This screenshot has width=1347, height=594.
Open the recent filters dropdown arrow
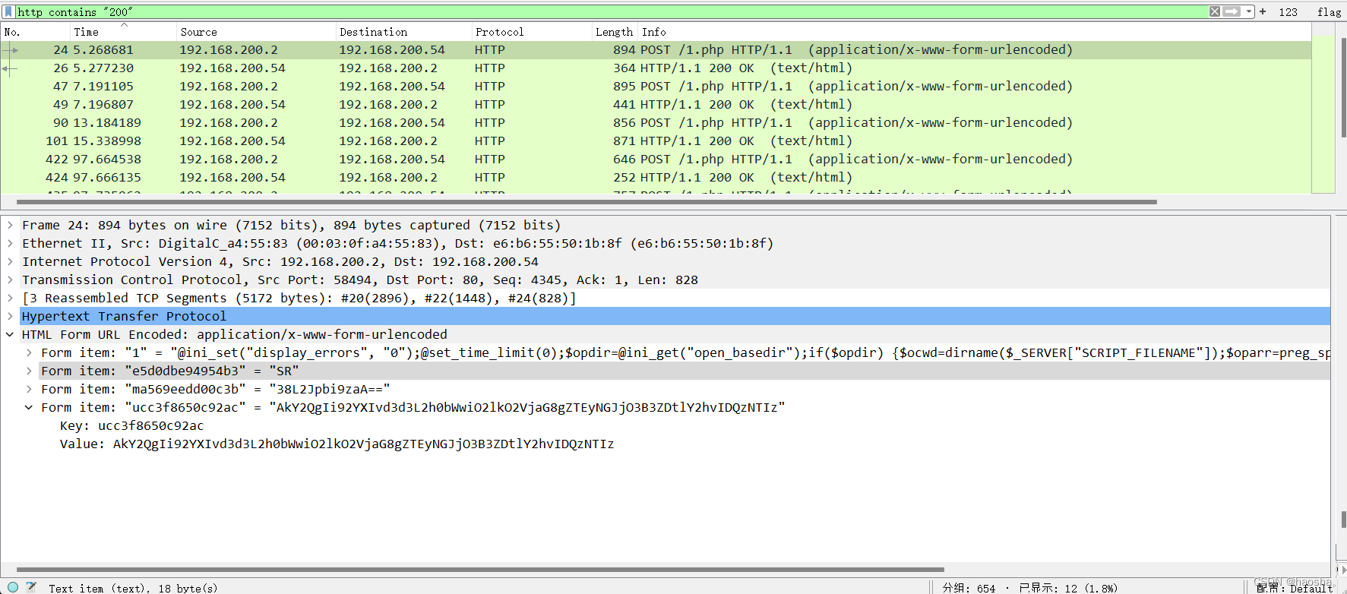click(x=1249, y=11)
